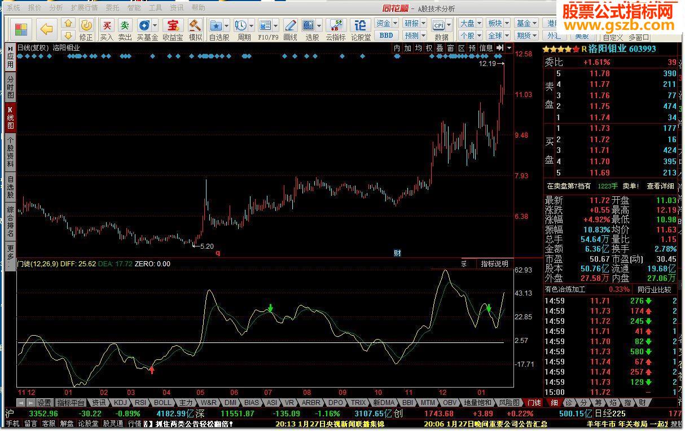685x431 pixels.
Task: Open the 论股堂 forum icon
Action: pyautogui.click(x=361, y=29)
